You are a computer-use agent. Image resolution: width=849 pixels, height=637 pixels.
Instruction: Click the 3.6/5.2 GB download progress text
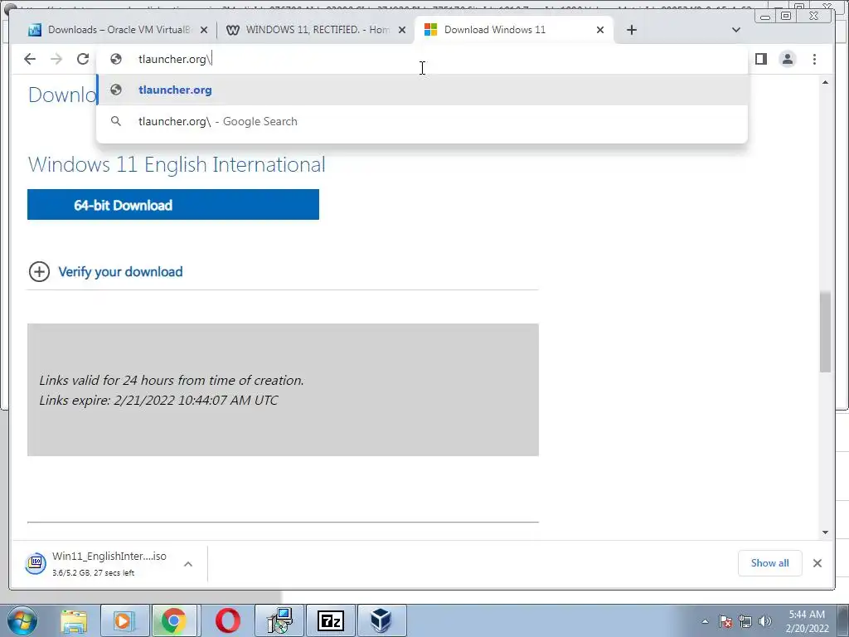click(x=93, y=572)
